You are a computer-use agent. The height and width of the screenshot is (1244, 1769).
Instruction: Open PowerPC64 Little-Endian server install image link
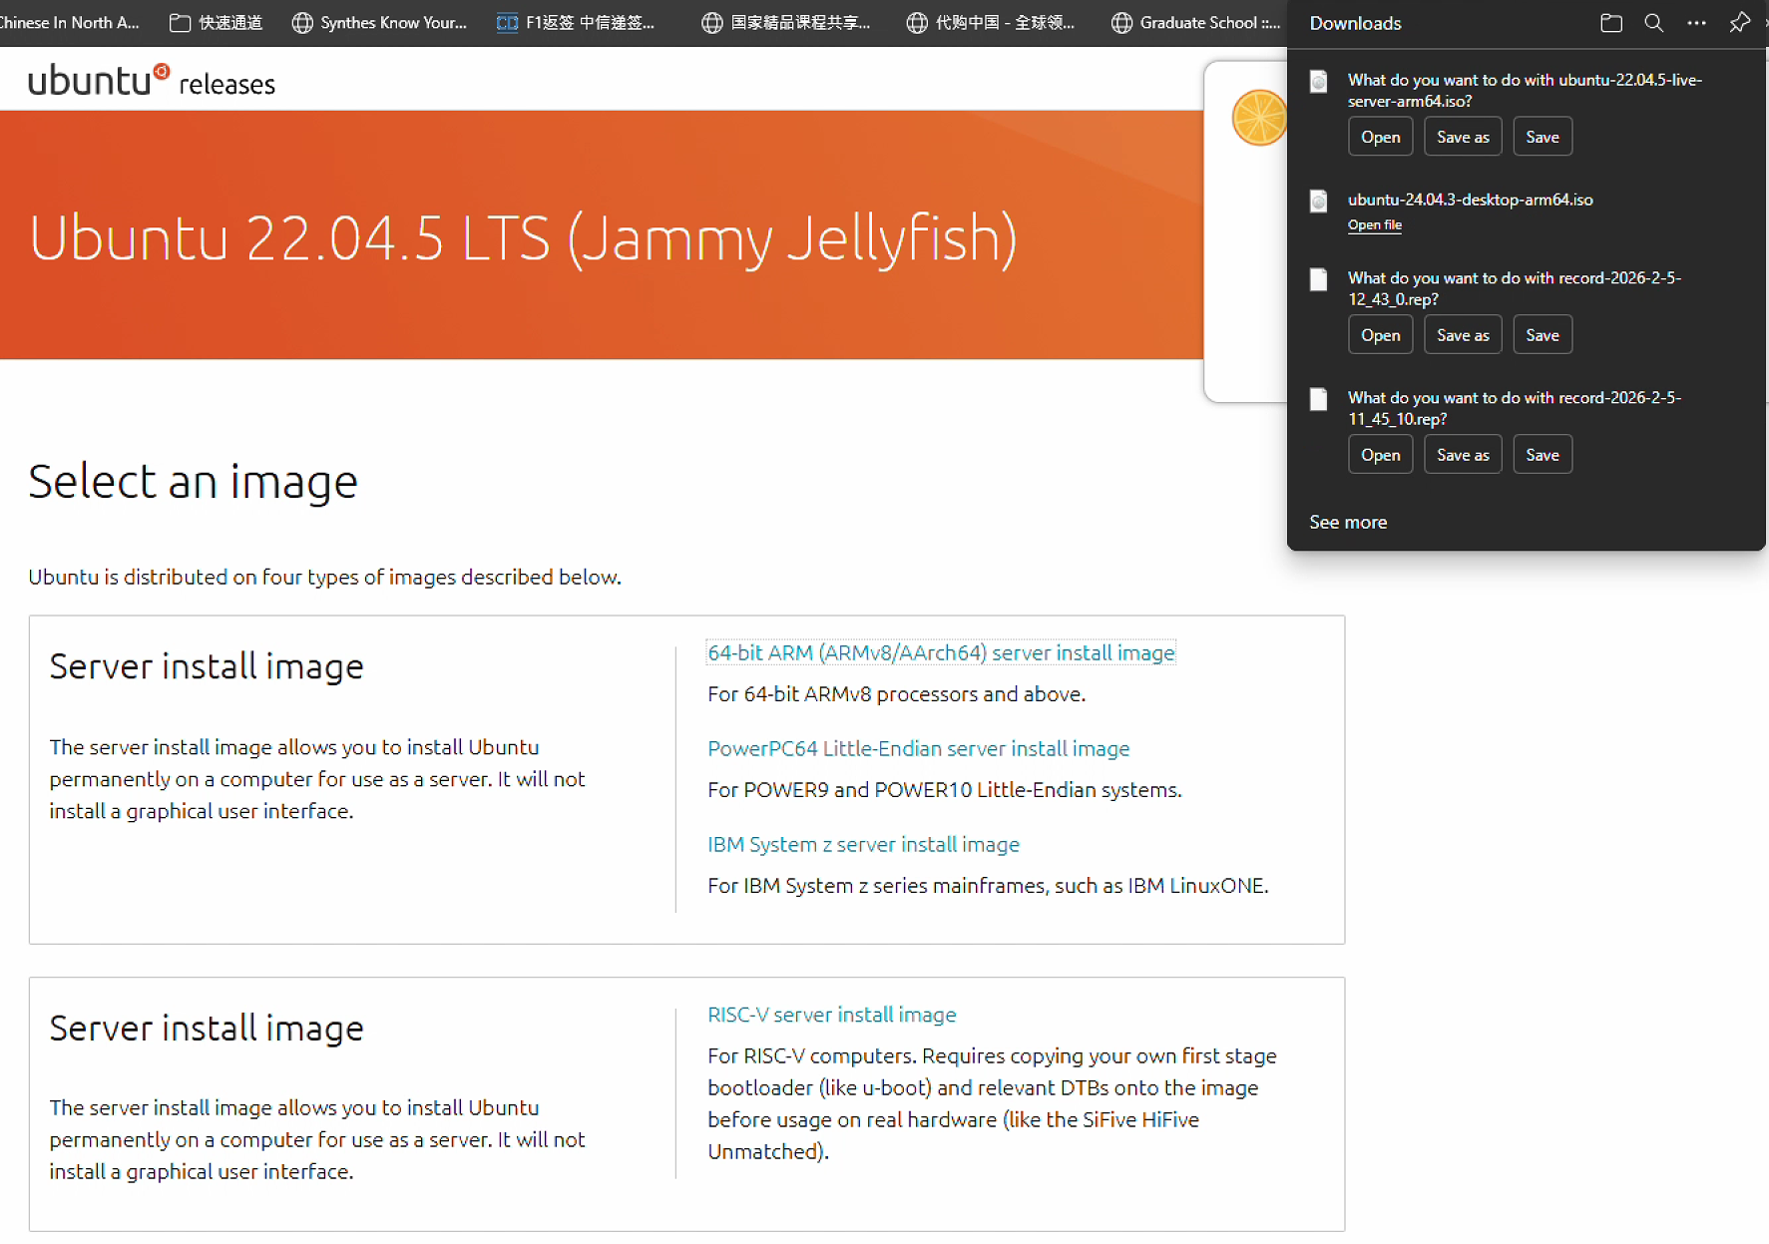(918, 748)
